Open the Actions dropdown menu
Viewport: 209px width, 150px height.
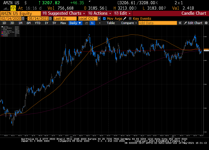[100, 13]
